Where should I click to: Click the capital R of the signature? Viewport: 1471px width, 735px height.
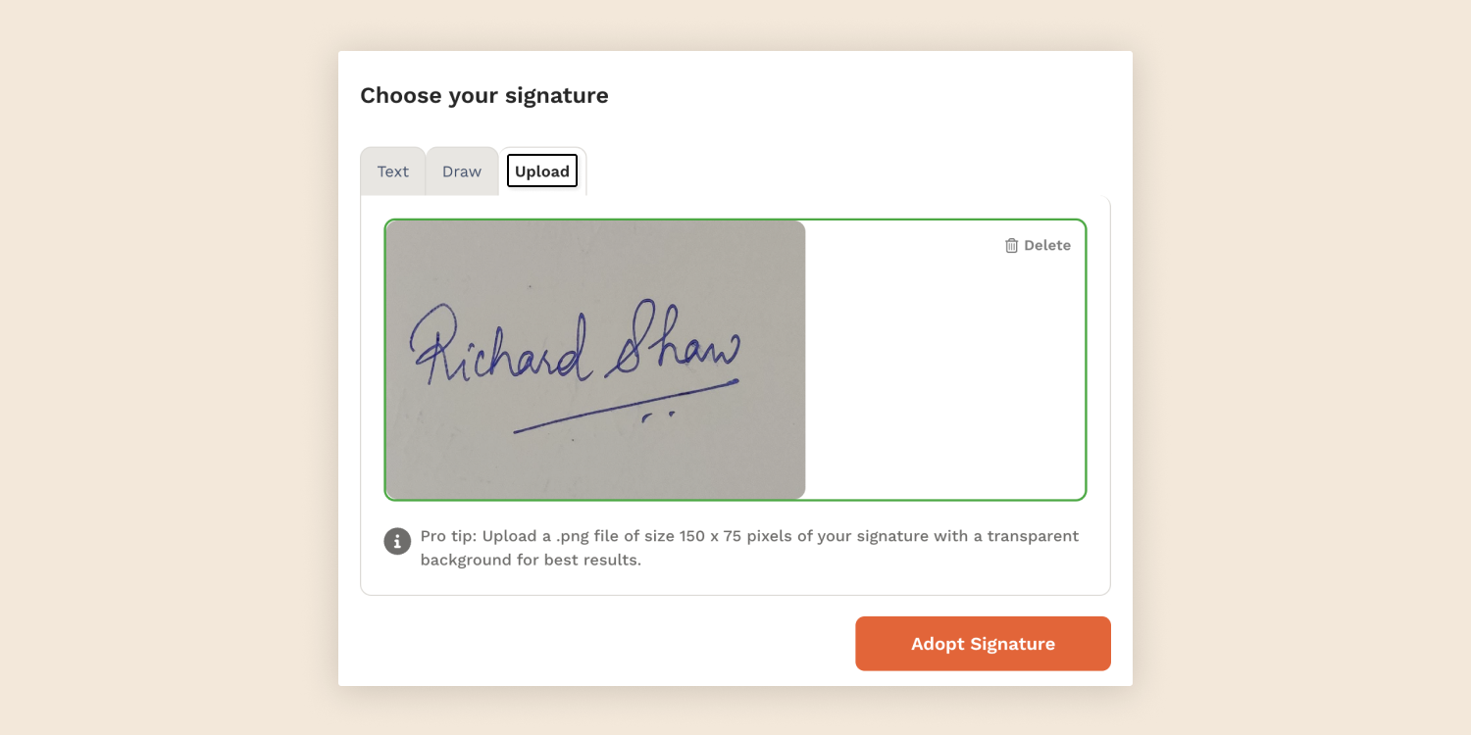(x=433, y=343)
